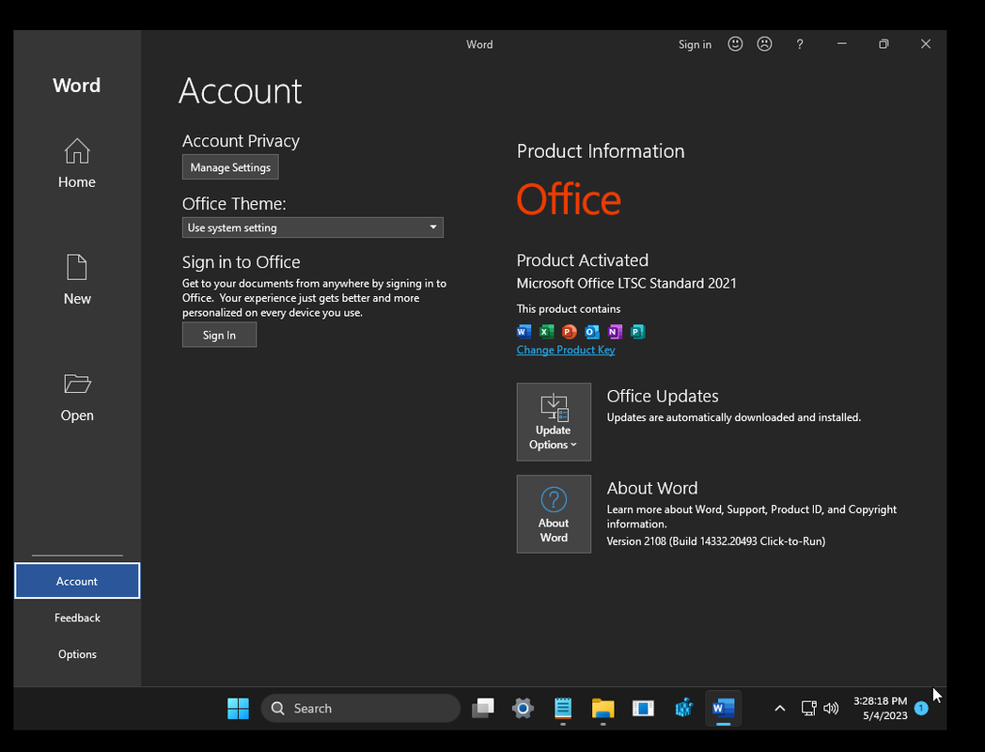
Task: Click the Word app icon under product contains
Action: click(x=524, y=332)
